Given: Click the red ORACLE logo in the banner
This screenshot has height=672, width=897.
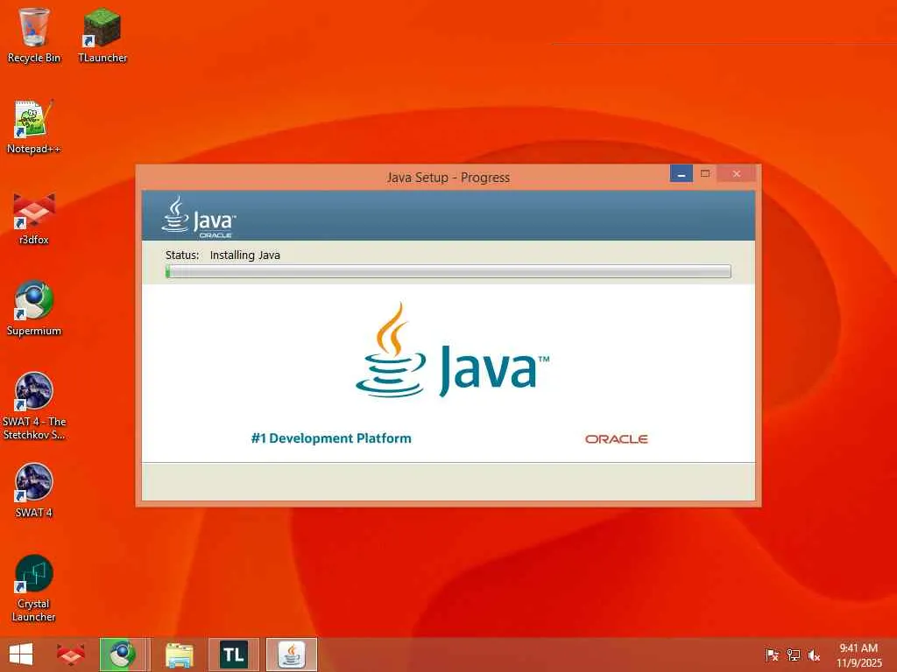Looking at the screenshot, I should [616, 439].
